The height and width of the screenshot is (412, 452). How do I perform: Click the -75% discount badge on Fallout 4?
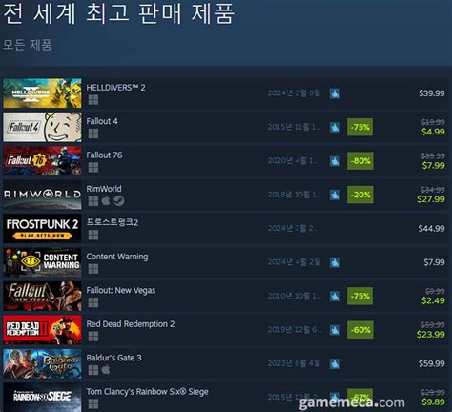click(360, 127)
